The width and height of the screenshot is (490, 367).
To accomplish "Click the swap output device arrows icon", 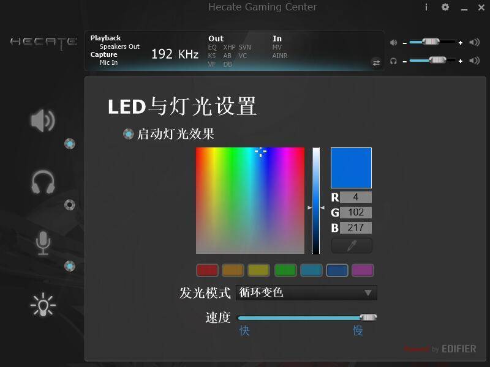I will point(376,63).
